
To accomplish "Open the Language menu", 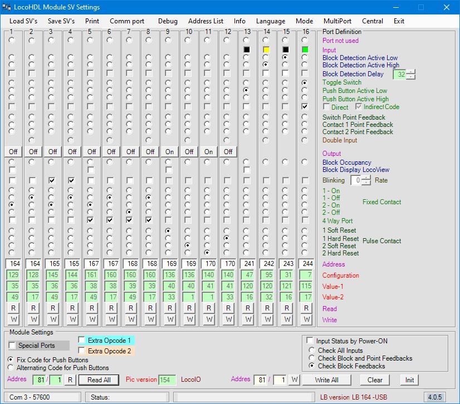I will point(271,21).
